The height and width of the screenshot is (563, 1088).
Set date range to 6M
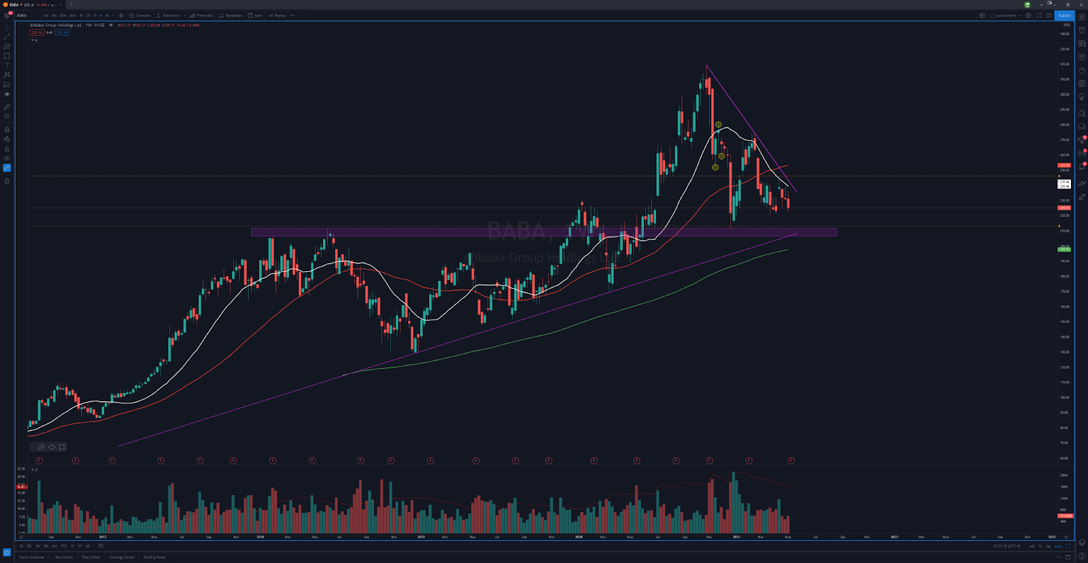[54, 546]
